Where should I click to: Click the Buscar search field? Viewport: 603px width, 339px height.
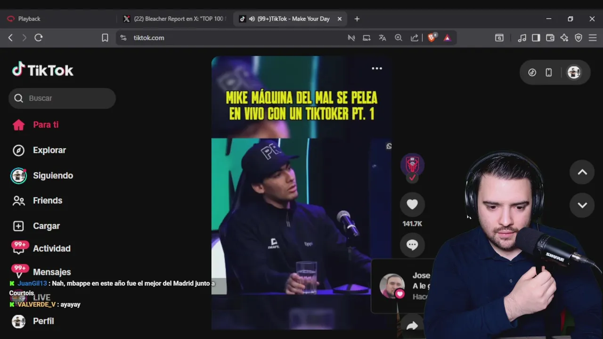coord(62,98)
